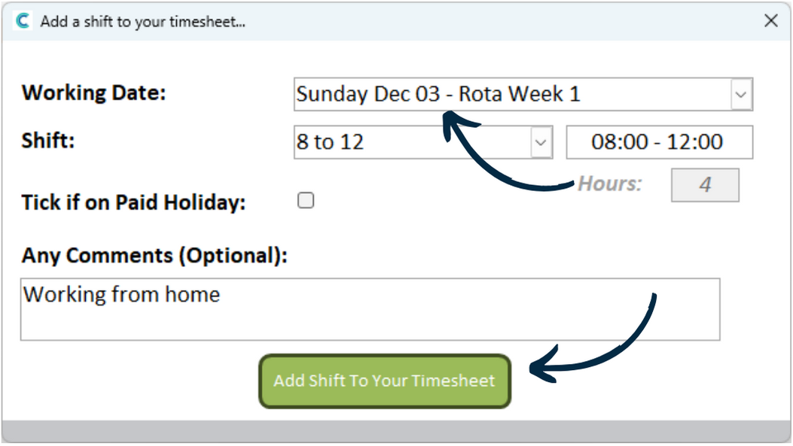The width and height of the screenshot is (793, 446).
Task: Click the grey status bar at dialog bottom
Action: (396, 431)
